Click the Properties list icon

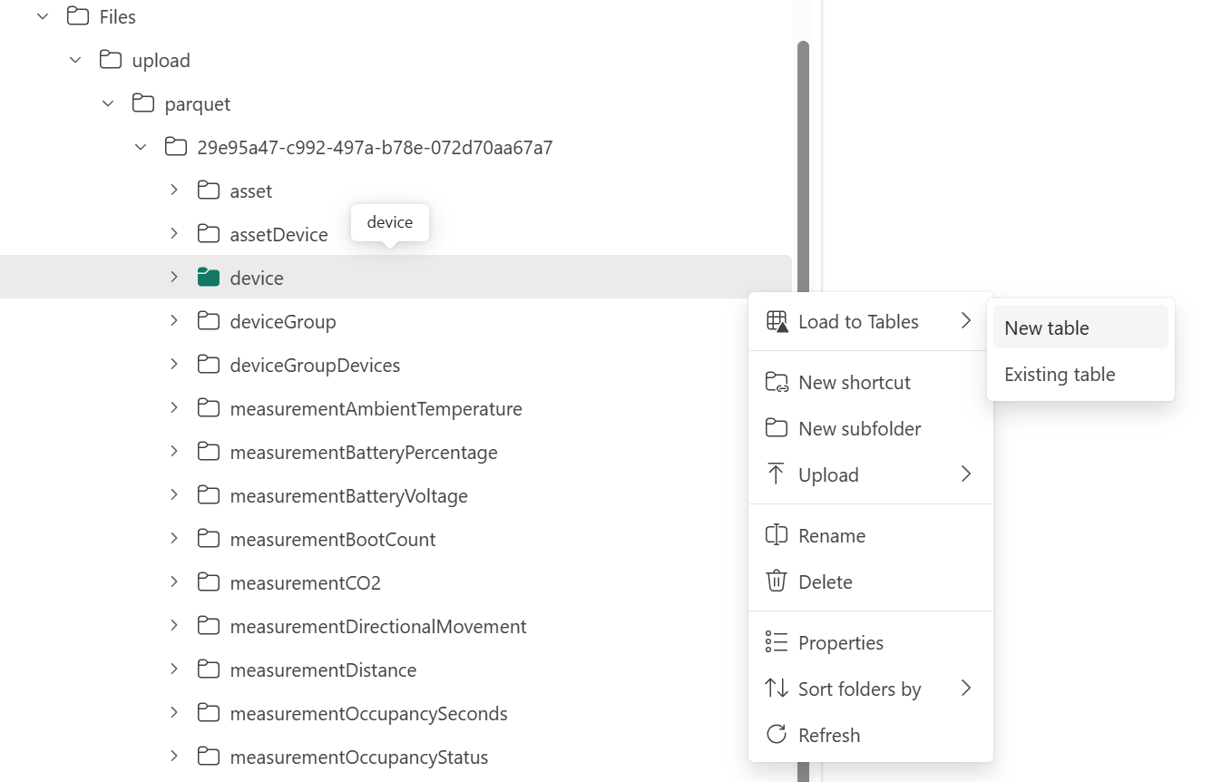(777, 642)
